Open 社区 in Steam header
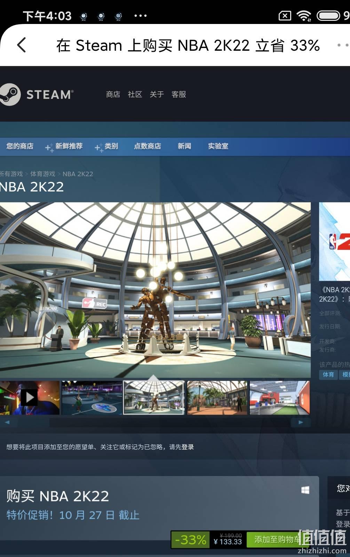The width and height of the screenshot is (350, 557). coord(135,94)
